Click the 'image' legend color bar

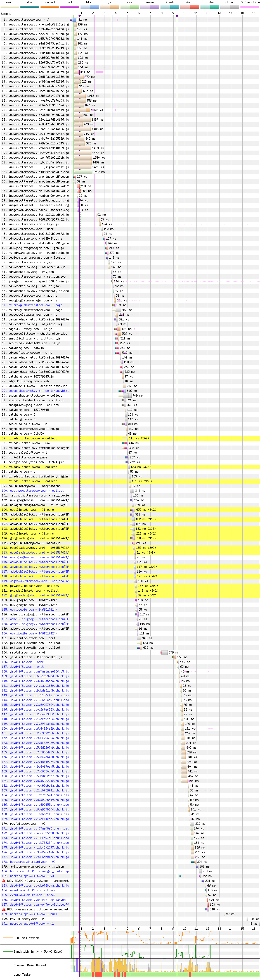pyautogui.click(x=150, y=7)
